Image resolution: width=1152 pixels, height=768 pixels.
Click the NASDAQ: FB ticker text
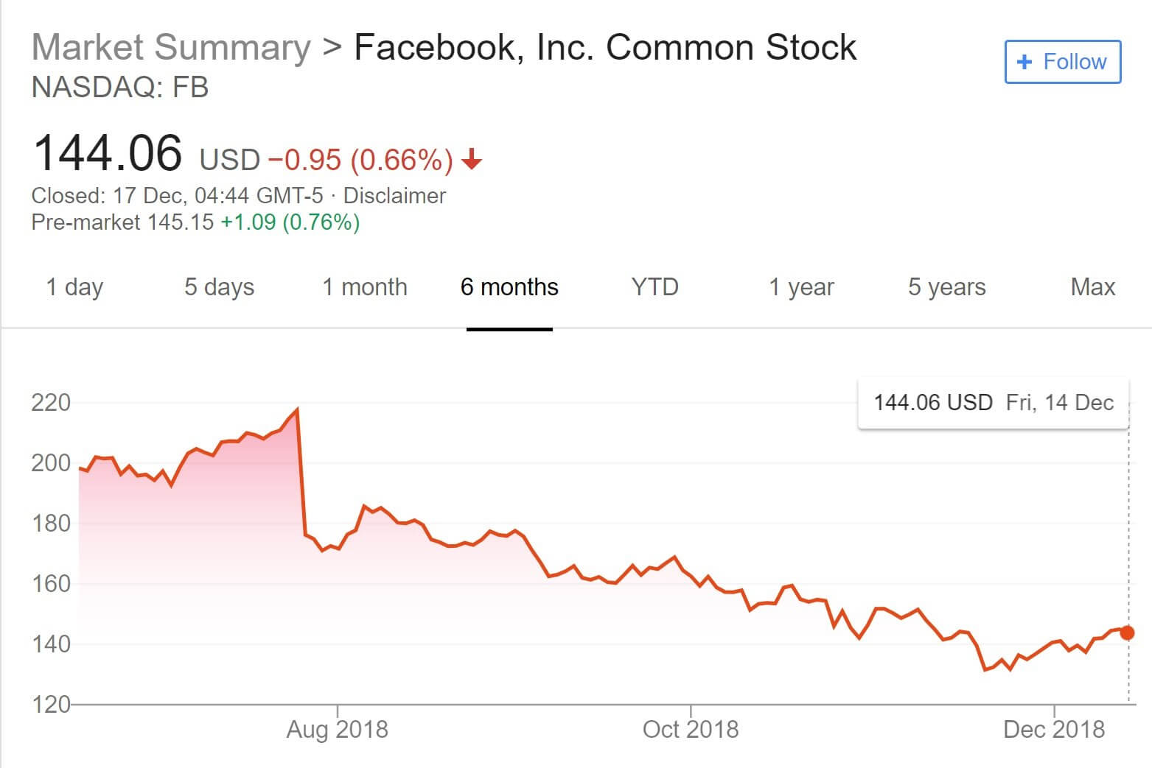120,88
